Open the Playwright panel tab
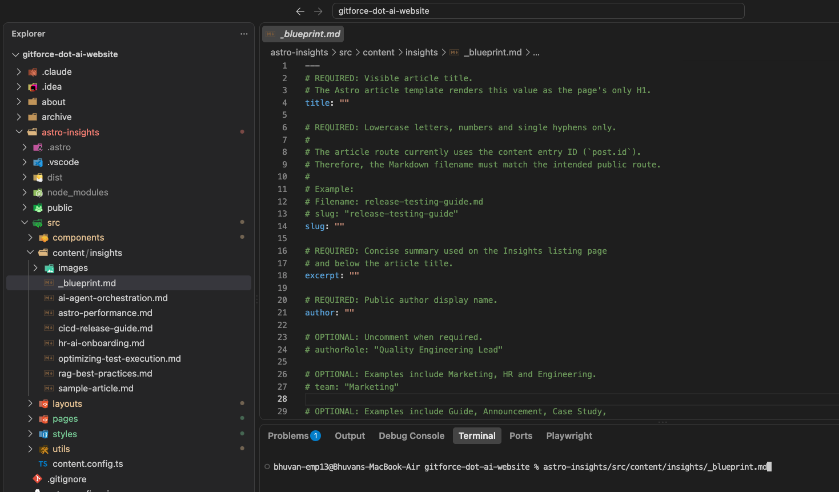Screen dimensions: 839x492 569,436
